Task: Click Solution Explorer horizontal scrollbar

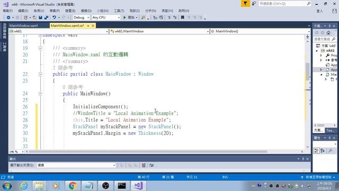Action: point(320,125)
